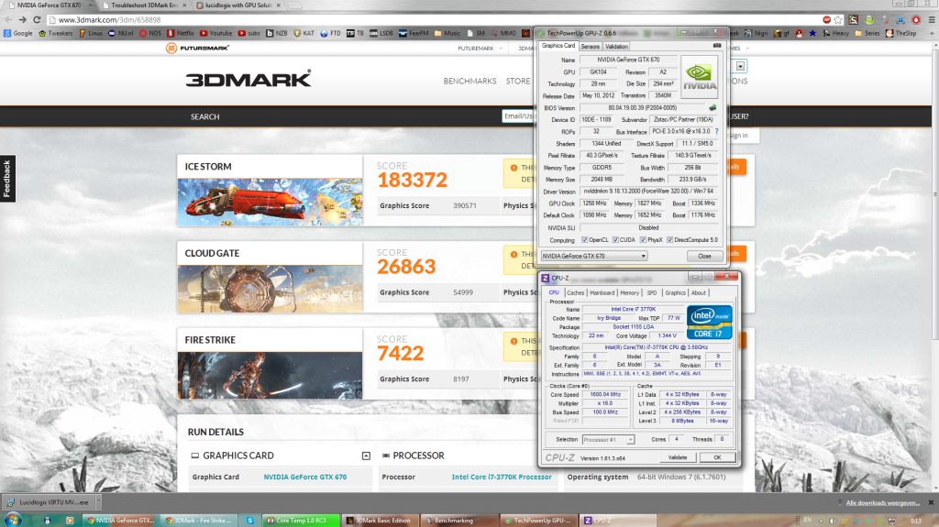Switch to the Validation tab in GPU-Z
The width and height of the screenshot is (939, 527).
616,46
